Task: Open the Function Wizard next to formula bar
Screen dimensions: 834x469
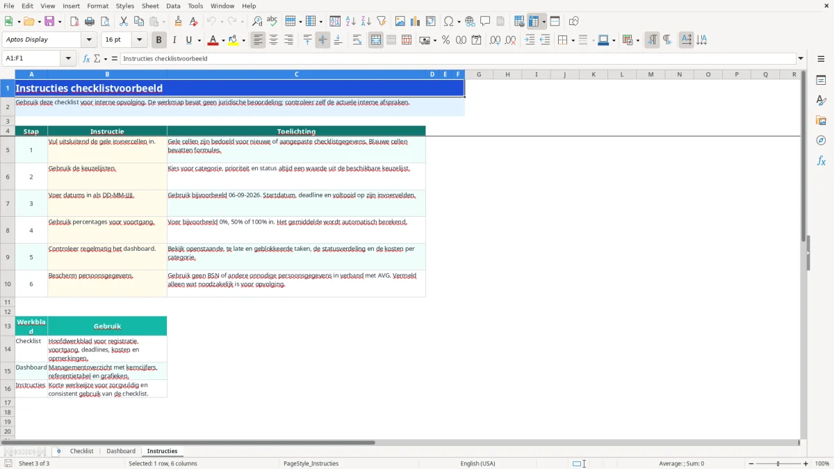Action: 86,58
